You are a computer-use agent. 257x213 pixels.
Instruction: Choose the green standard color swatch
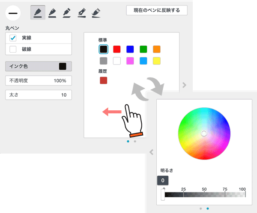pos(143,49)
